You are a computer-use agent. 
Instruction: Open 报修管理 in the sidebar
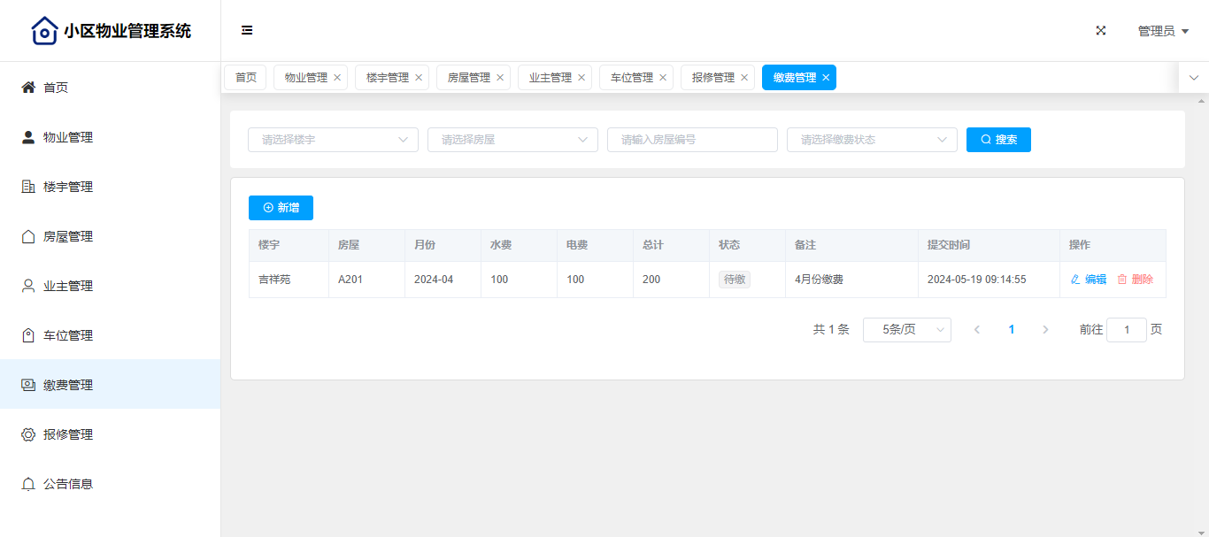click(68, 434)
